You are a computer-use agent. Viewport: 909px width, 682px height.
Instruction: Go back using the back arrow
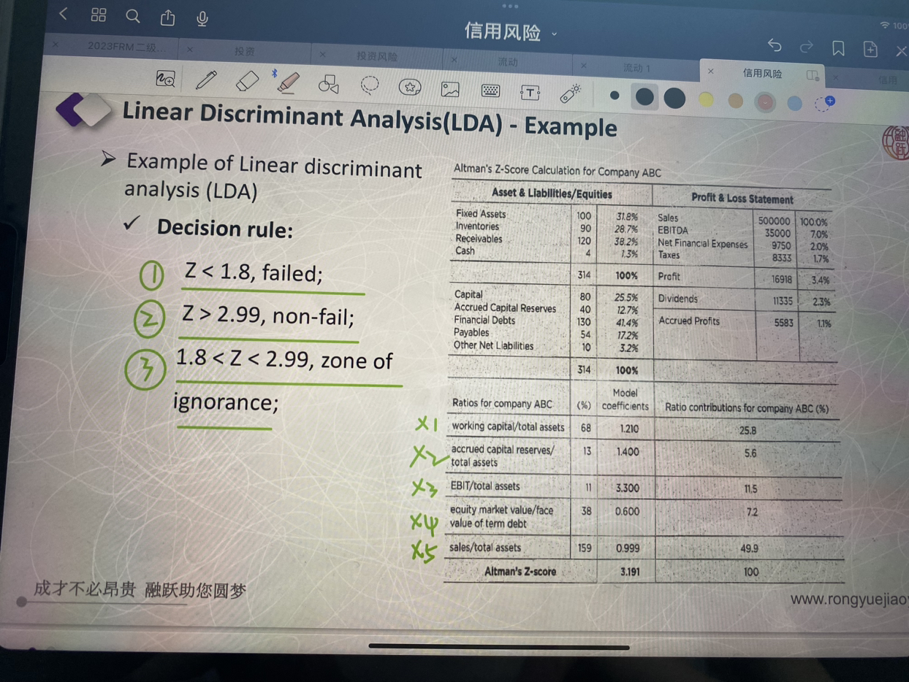point(64,13)
